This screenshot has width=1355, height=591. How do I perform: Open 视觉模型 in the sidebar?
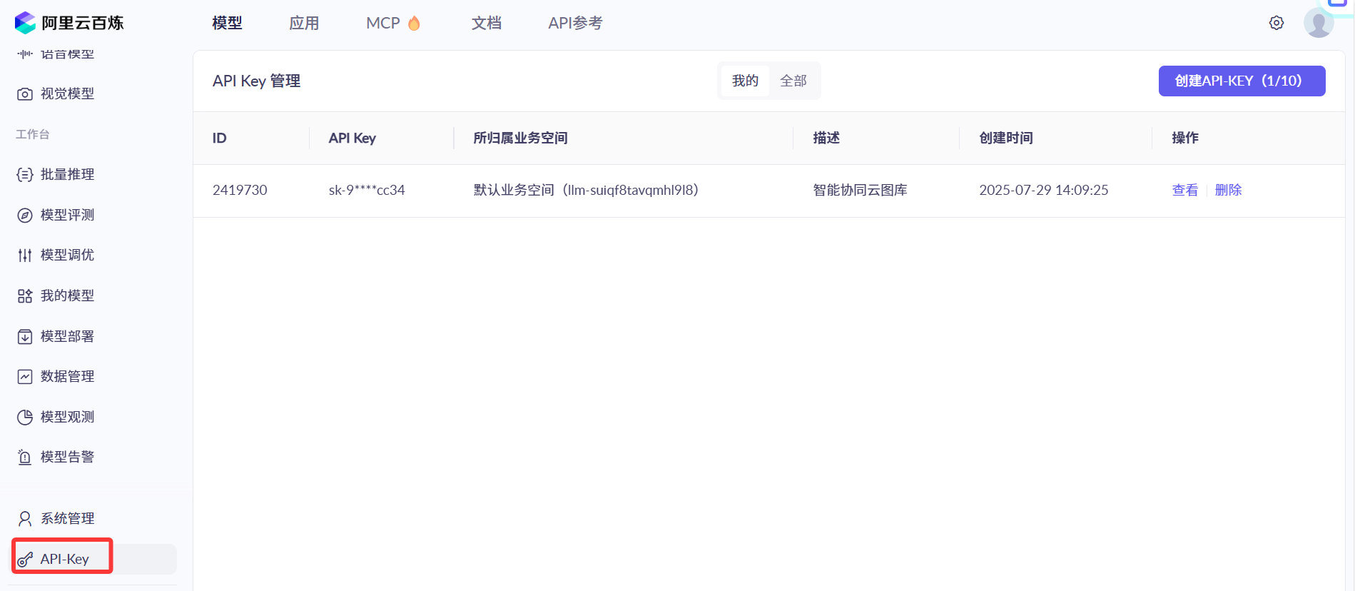(67, 94)
